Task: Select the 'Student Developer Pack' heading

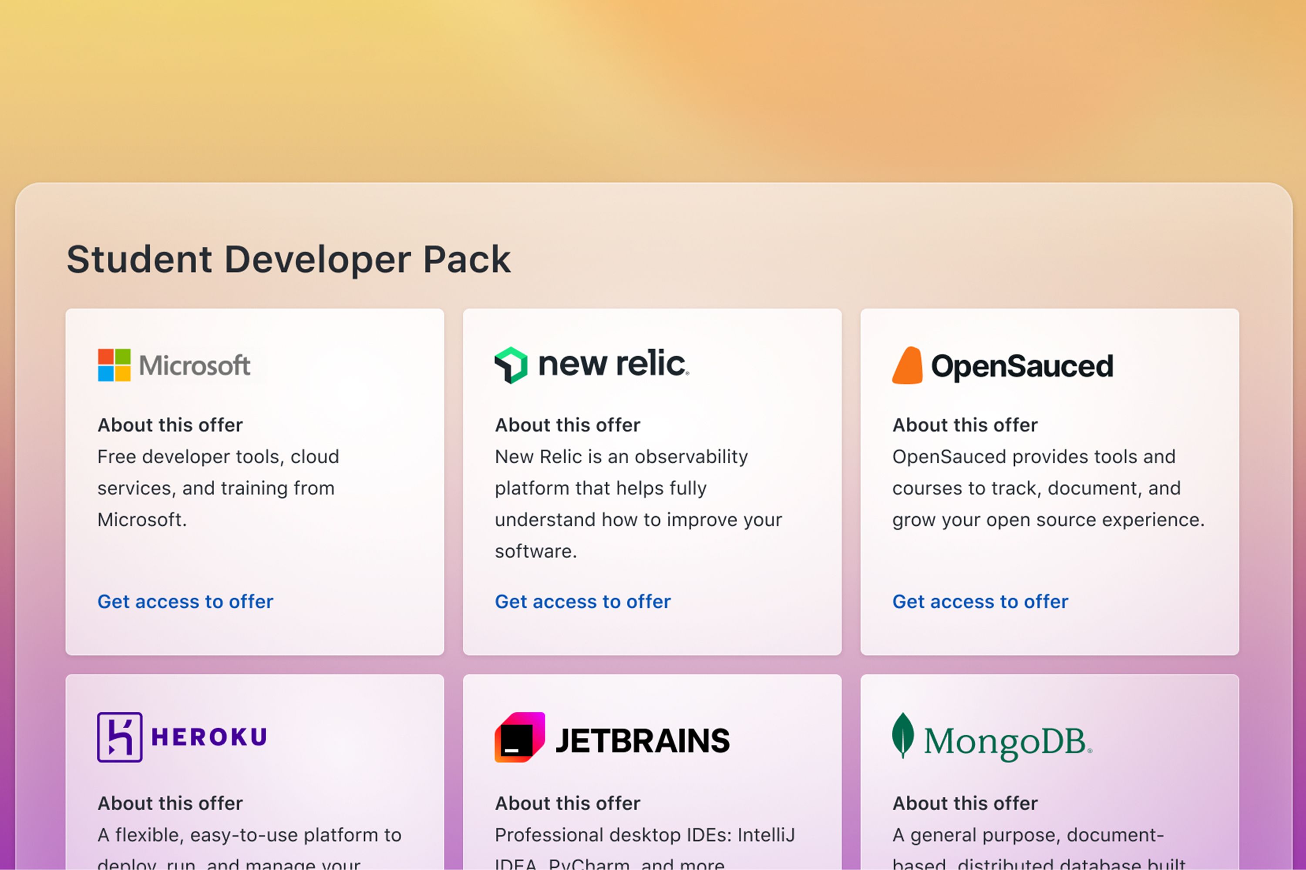Action: pos(289,260)
